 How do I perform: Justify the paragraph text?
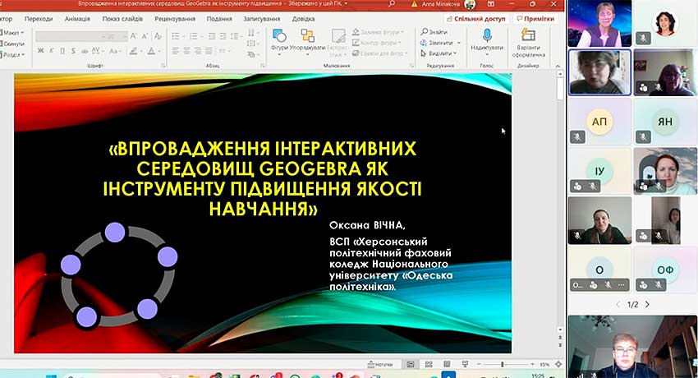[209, 51]
